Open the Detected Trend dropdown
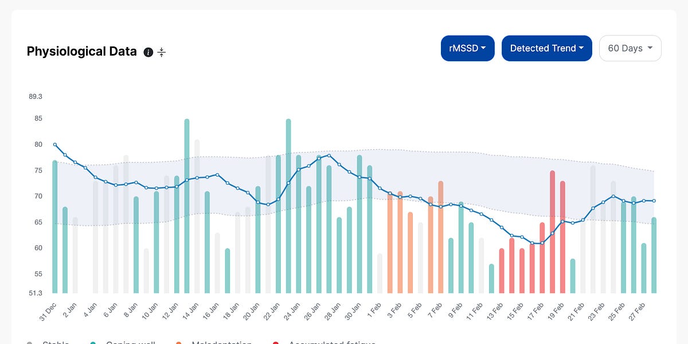The width and height of the screenshot is (688, 344). 546,48
